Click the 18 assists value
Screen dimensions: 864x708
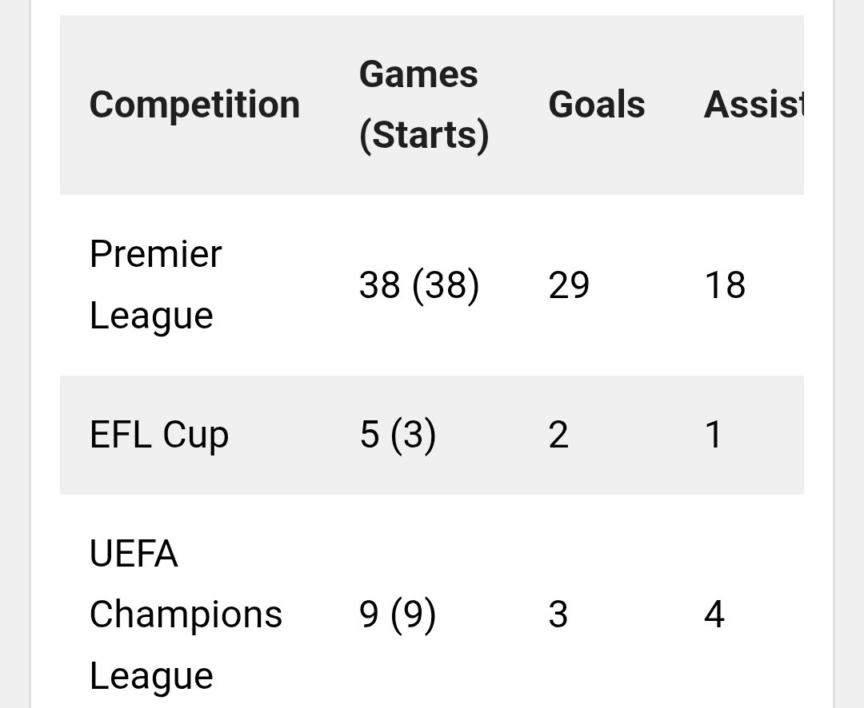[725, 284]
